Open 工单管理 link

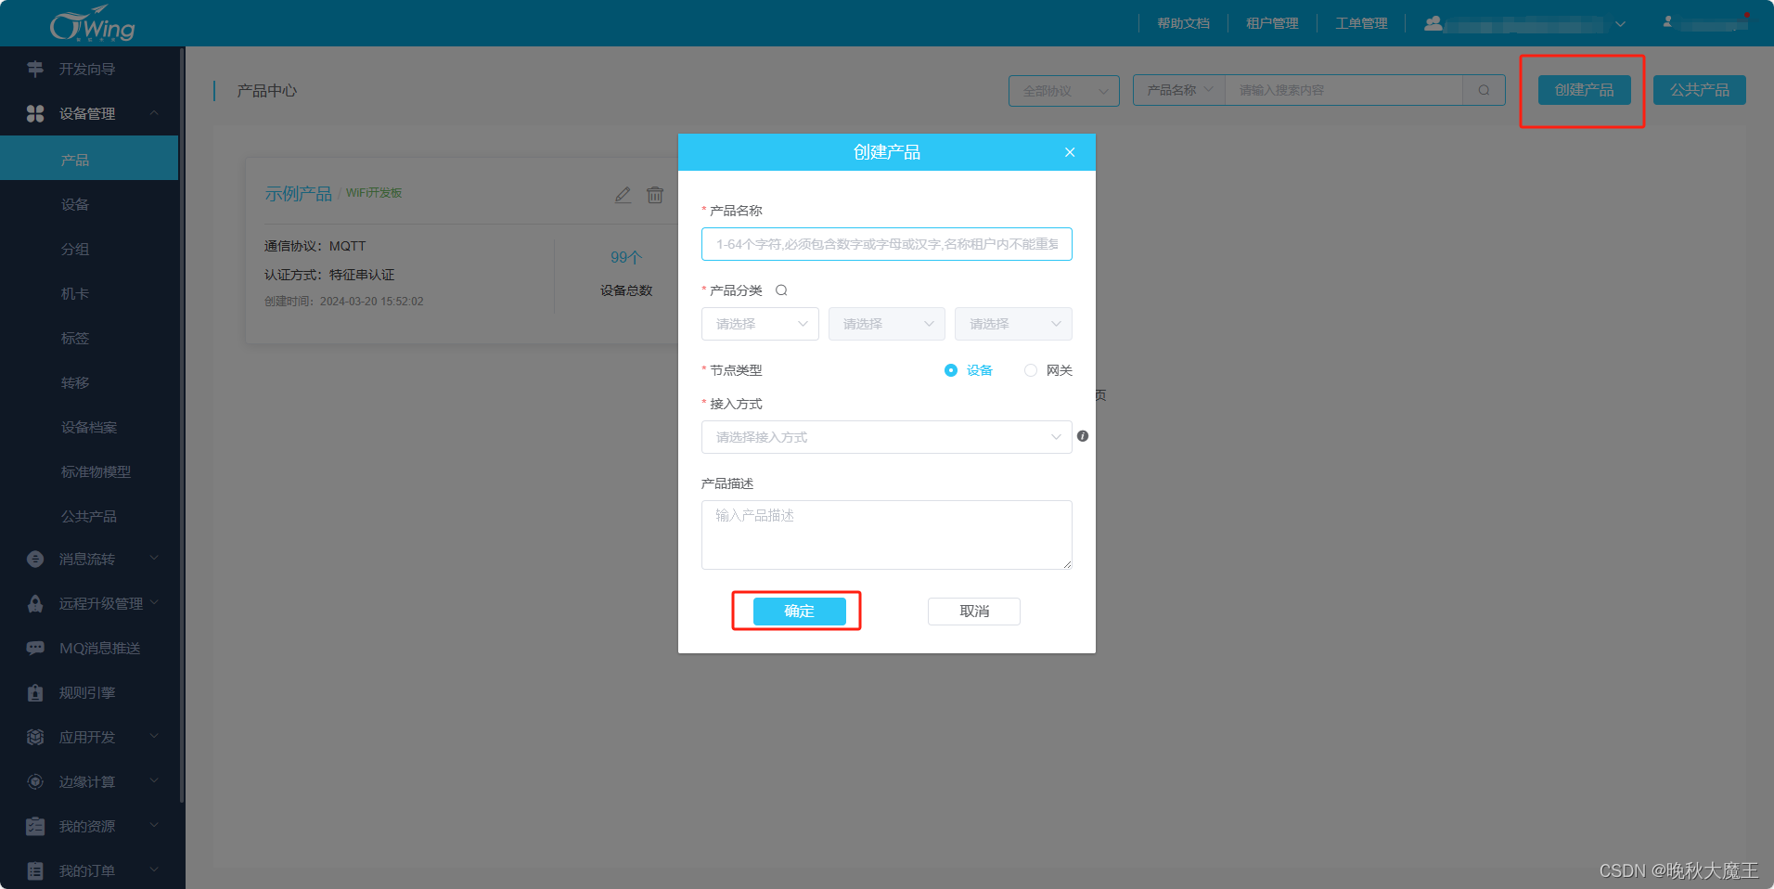click(x=1361, y=23)
